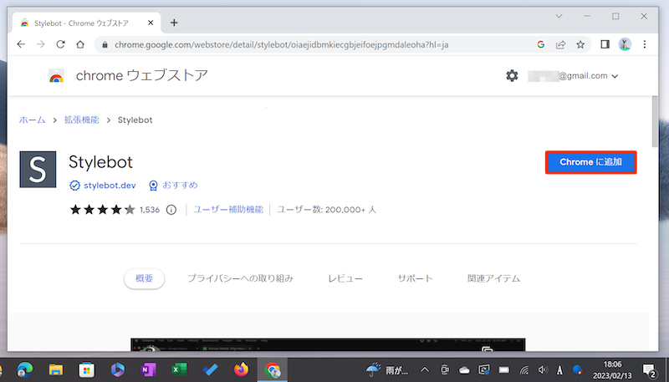
Task: Toggle the browser side panel icon
Action: 605,44
